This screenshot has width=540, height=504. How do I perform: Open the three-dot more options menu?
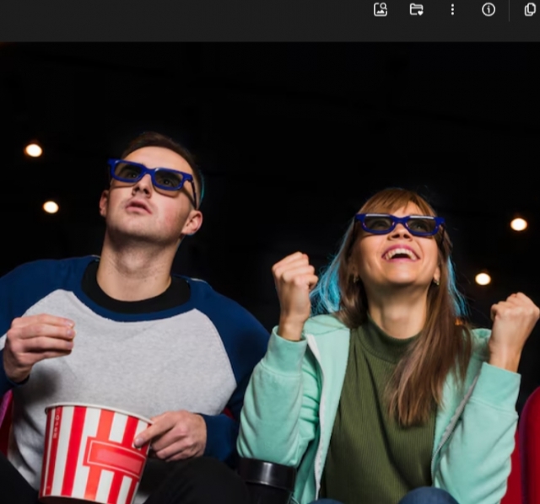click(452, 9)
